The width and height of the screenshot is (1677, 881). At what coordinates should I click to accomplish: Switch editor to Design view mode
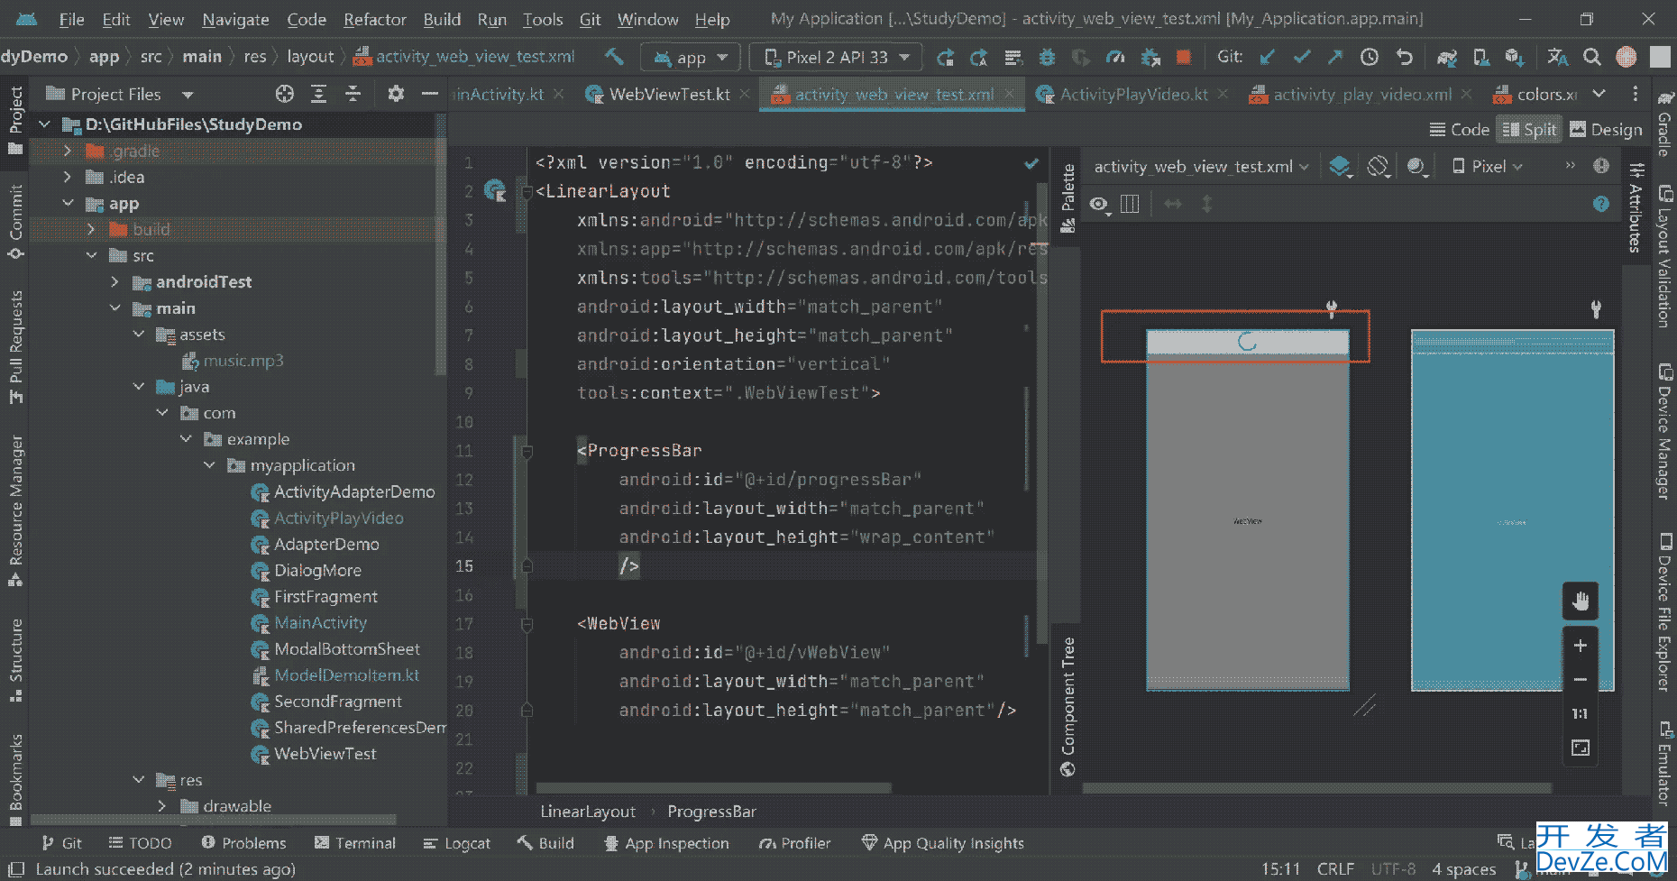pyautogui.click(x=1606, y=130)
